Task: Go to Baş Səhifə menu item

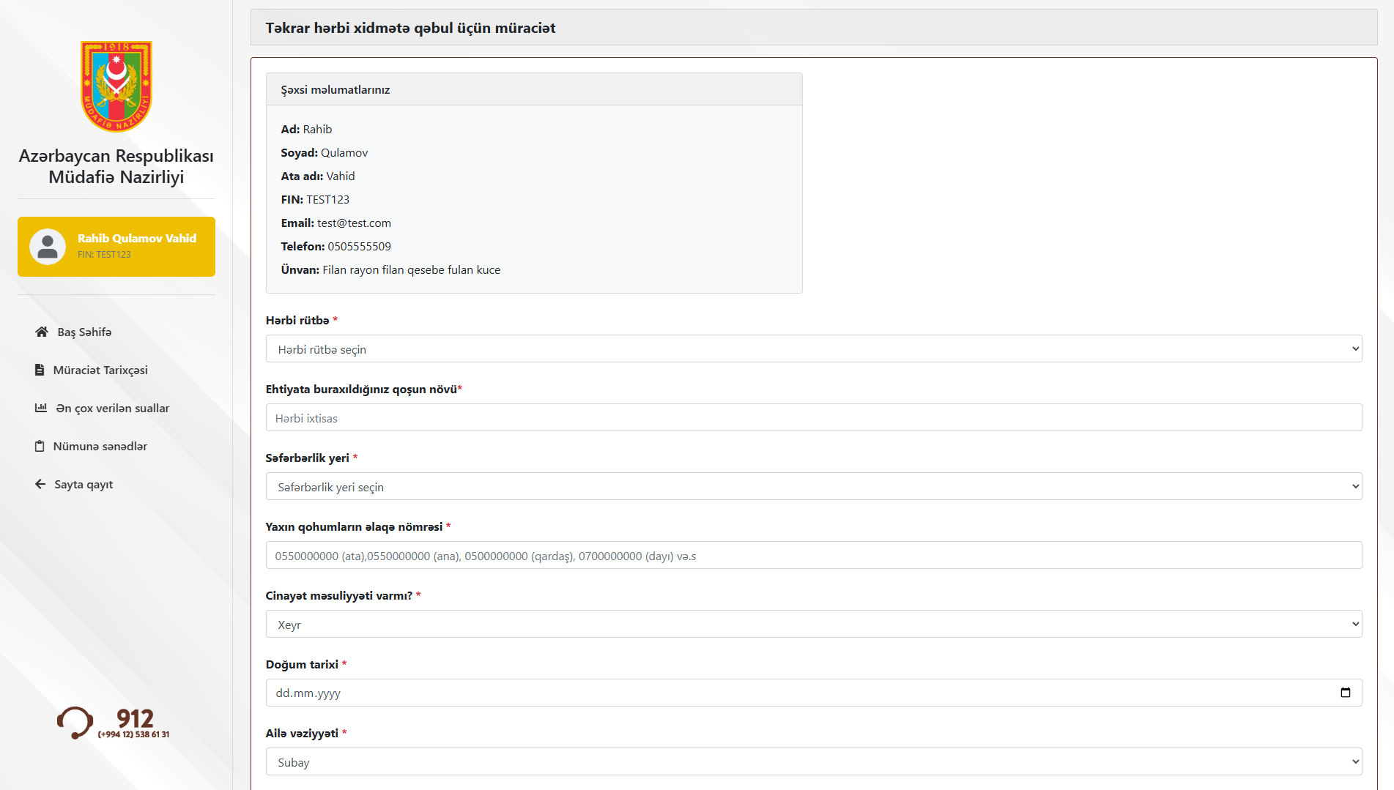Action: 84,332
